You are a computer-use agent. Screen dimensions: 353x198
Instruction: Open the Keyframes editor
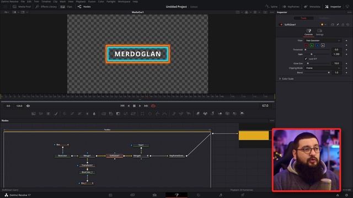291,7
